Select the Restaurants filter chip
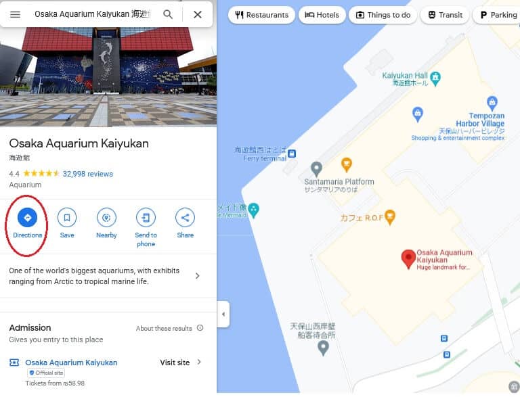520x397 pixels. click(x=261, y=15)
